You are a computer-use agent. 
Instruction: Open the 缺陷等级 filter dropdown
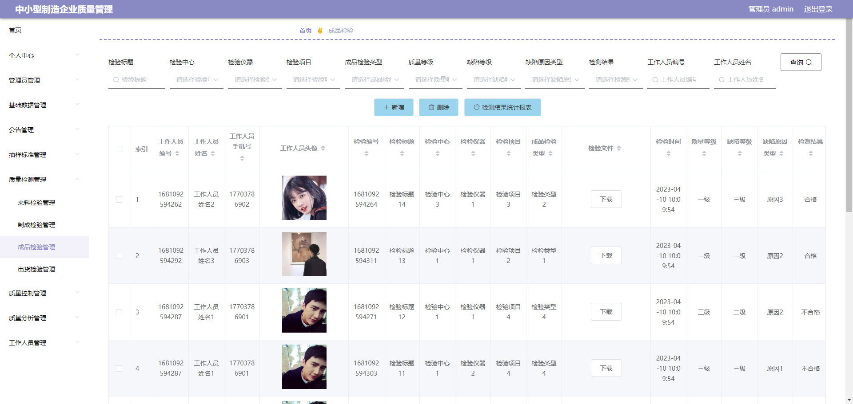(x=494, y=80)
